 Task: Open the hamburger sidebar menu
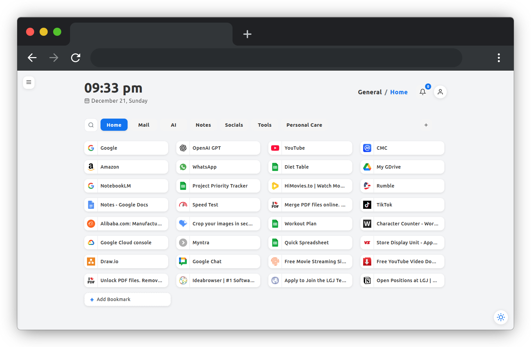coord(29,82)
